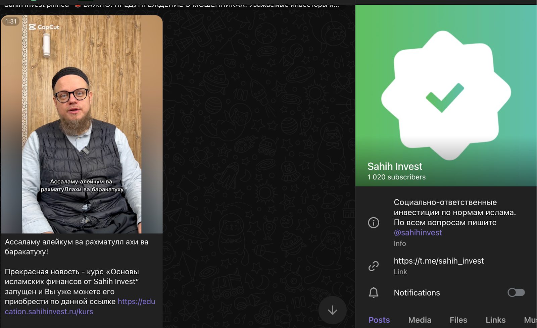Switch to the Links tab
Viewport: 537px width, 328px height.
pyautogui.click(x=495, y=320)
